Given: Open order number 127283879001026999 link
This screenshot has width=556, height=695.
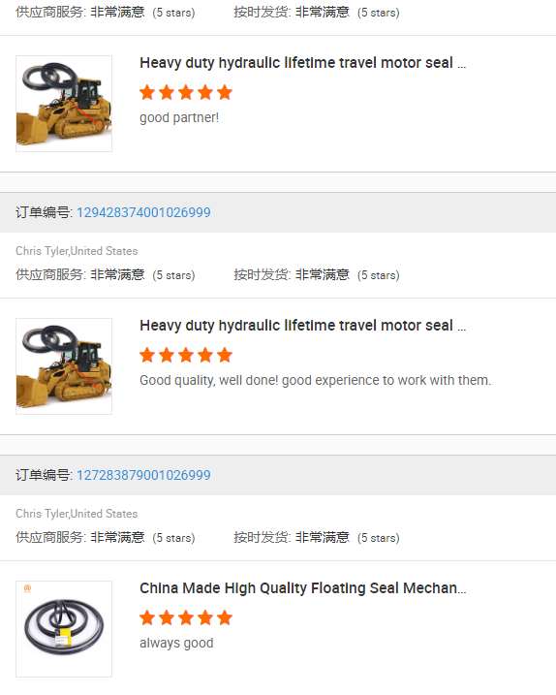Looking at the screenshot, I should tap(143, 476).
